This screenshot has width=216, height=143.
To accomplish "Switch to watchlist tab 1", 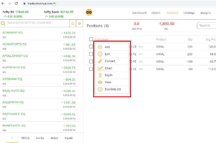I will [x=12, y=138].
